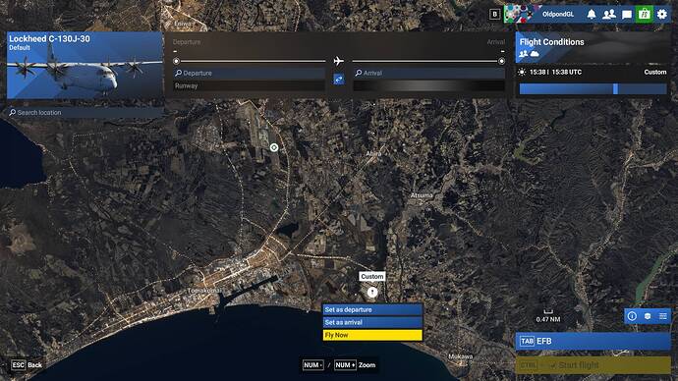Screen dimensions: 678x381
Task: Swap departure and arrival button
Action: (x=339, y=80)
